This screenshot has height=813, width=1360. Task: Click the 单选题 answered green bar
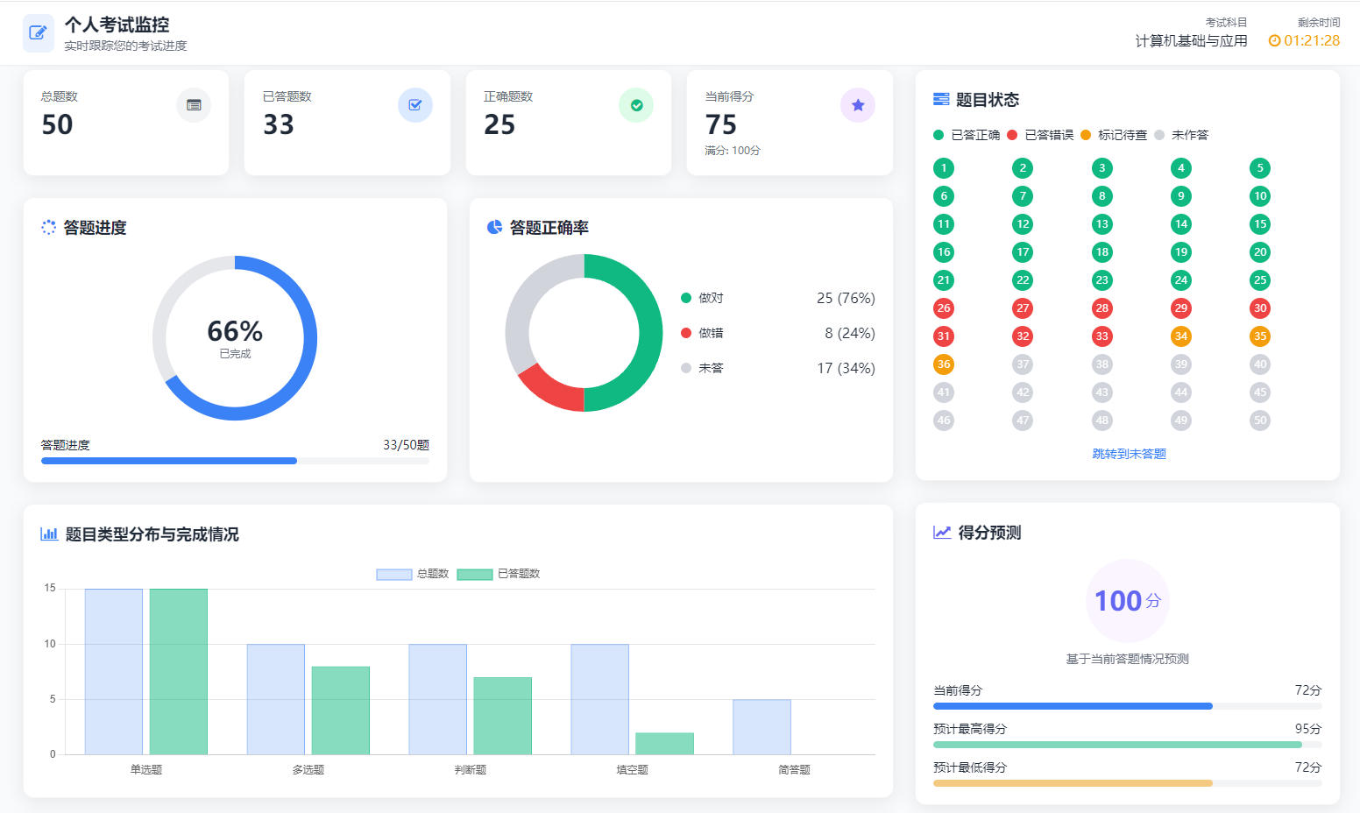coord(179,671)
